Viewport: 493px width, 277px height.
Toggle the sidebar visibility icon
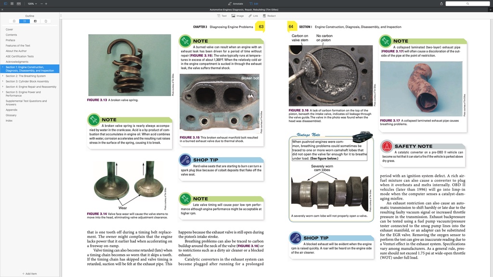(5, 4)
